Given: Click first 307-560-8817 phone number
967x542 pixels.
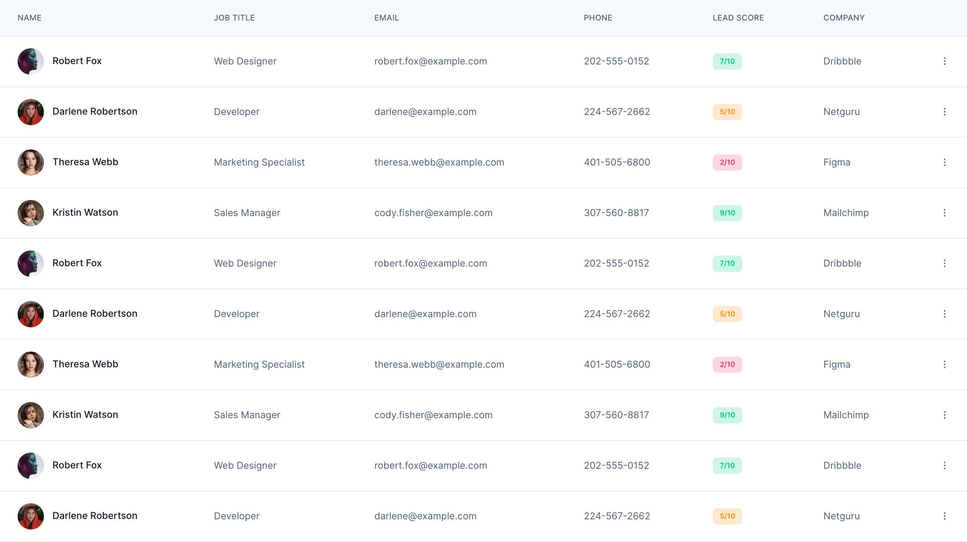Looking at the screenshot, I should coord(616,213).
